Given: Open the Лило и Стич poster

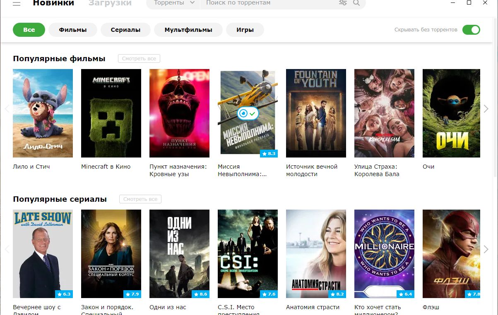Looking at the screenshot, I should point(43,113).
